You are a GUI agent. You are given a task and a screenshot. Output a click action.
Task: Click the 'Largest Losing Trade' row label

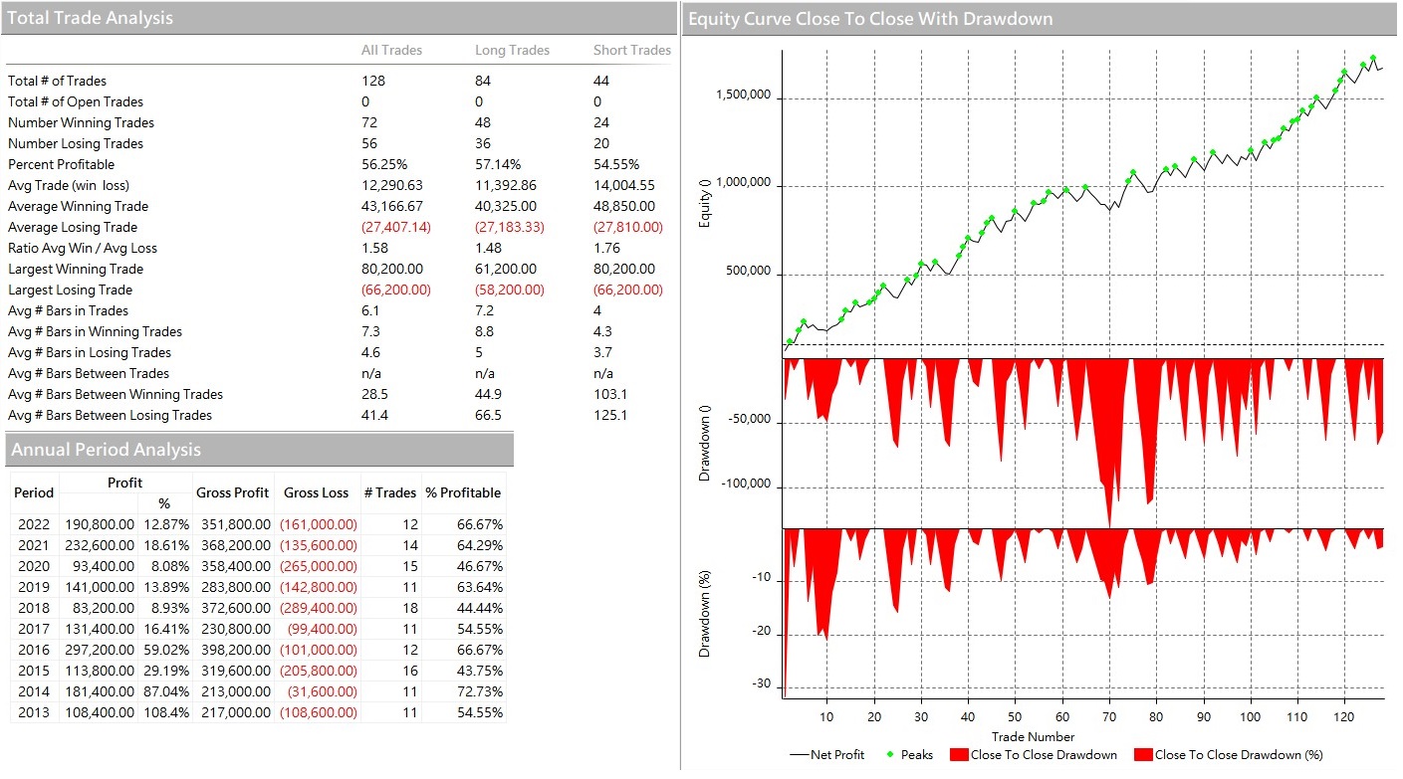click(70, 291)
